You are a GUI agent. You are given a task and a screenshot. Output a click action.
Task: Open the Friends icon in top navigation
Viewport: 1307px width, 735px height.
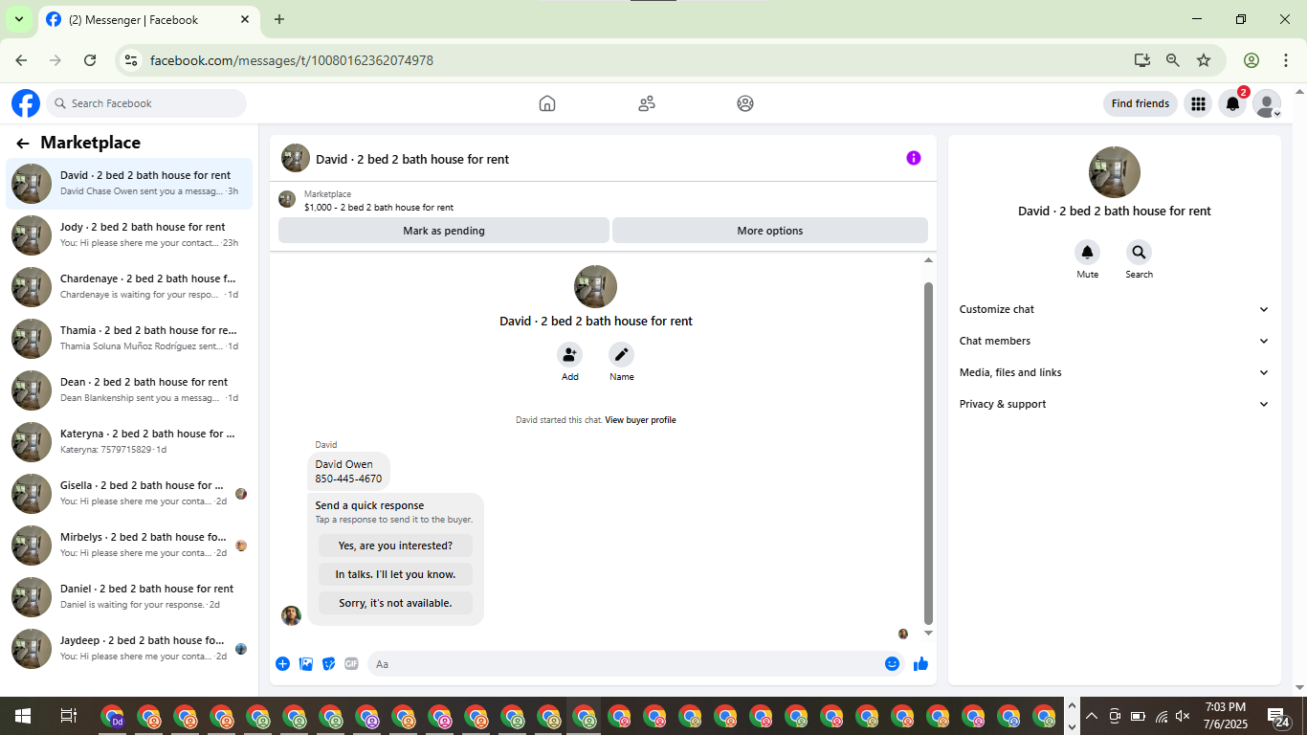(x=647, y=103)
